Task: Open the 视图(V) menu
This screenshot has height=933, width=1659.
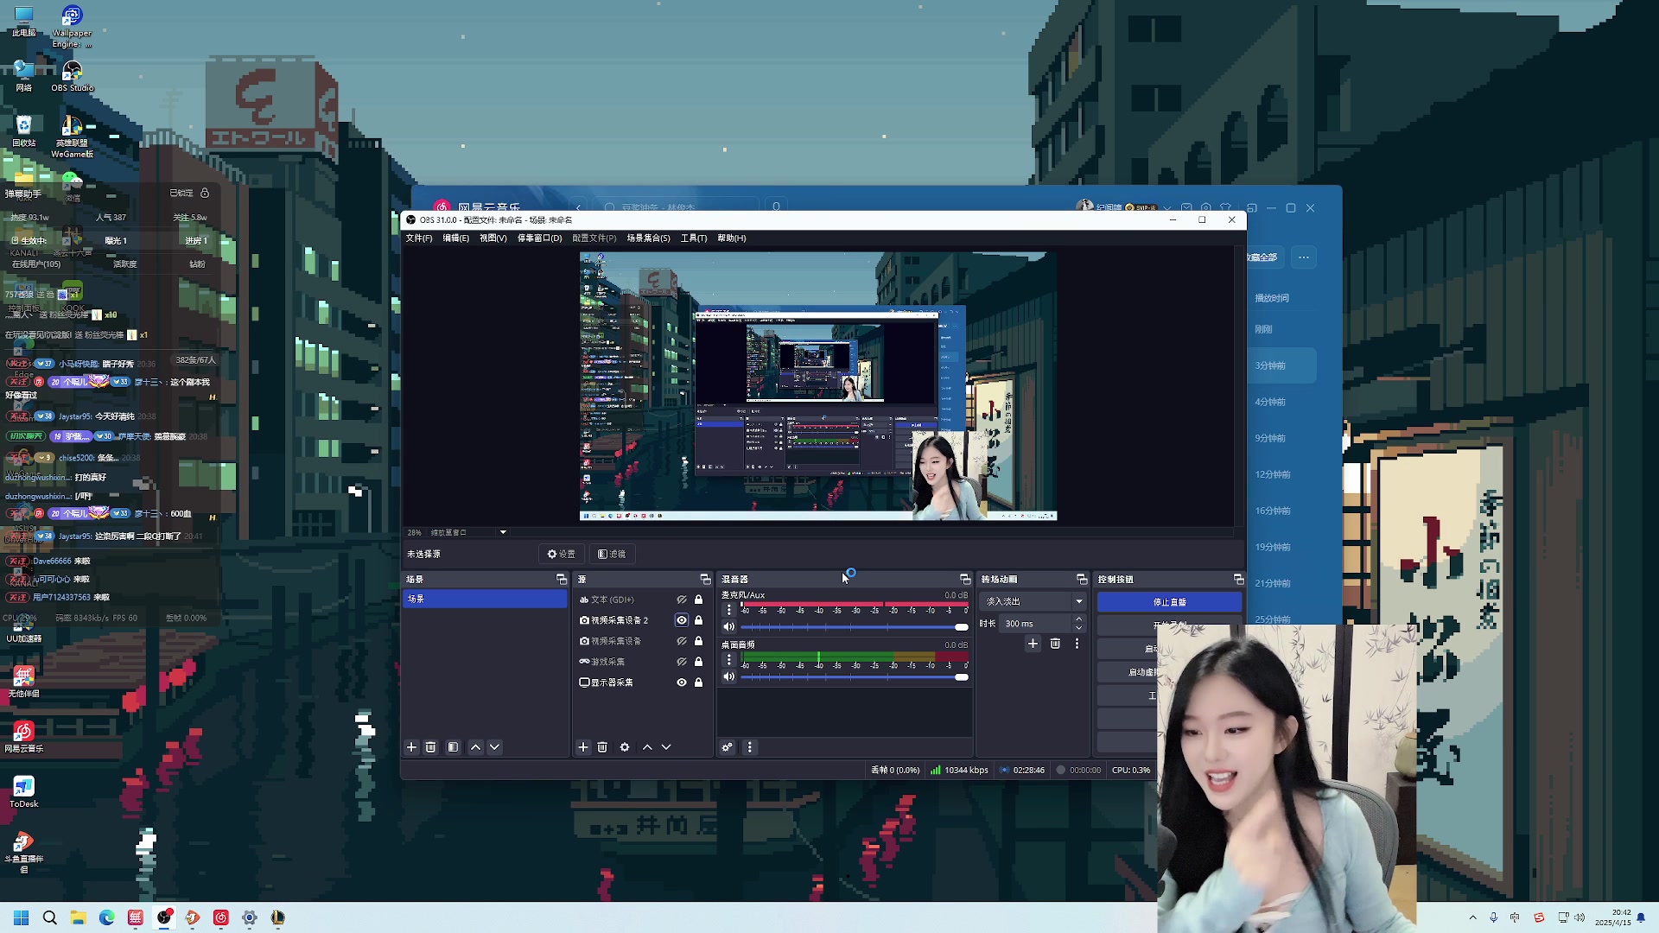Action: click(x=493, y=238)
